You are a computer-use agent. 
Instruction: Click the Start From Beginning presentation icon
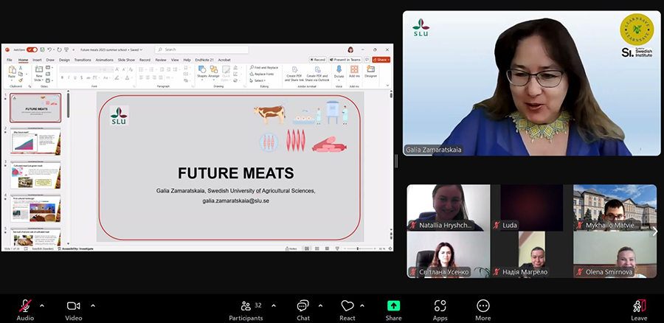66,49
